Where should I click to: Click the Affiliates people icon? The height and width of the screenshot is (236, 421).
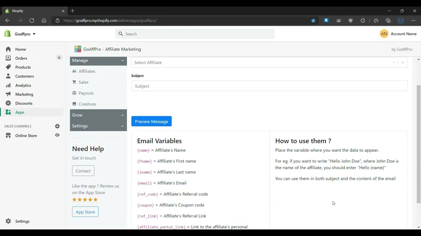click(x=74, y=71)
